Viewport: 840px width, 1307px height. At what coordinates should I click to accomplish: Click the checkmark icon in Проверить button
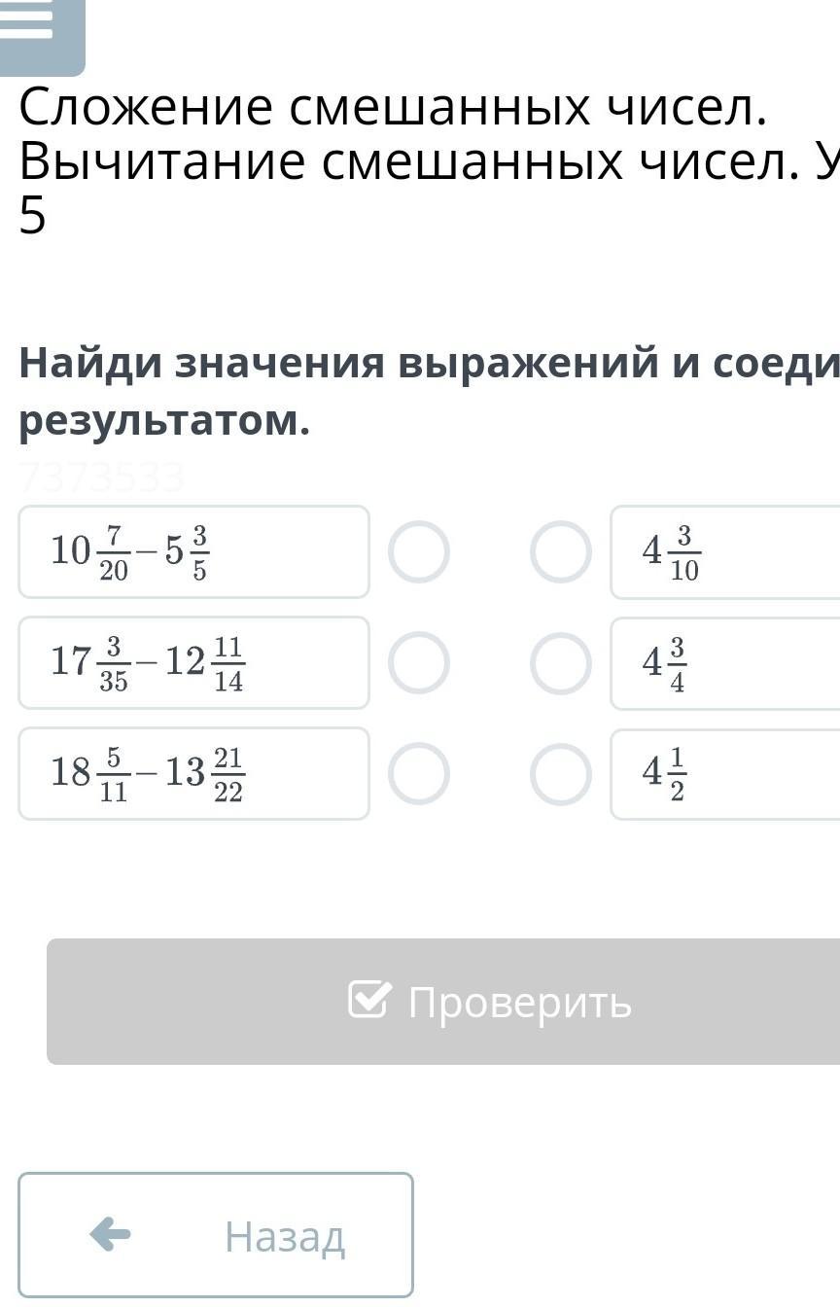(x=370, y=1000)
